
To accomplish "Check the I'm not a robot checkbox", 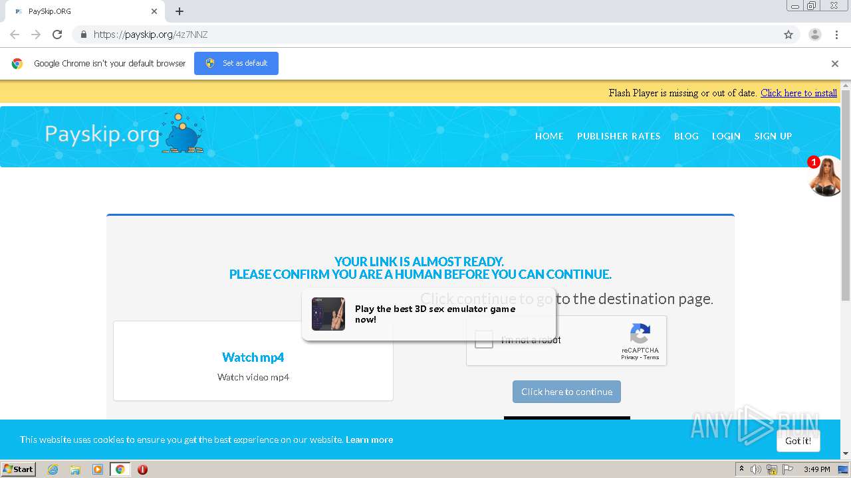I will (x=484, y=340).
